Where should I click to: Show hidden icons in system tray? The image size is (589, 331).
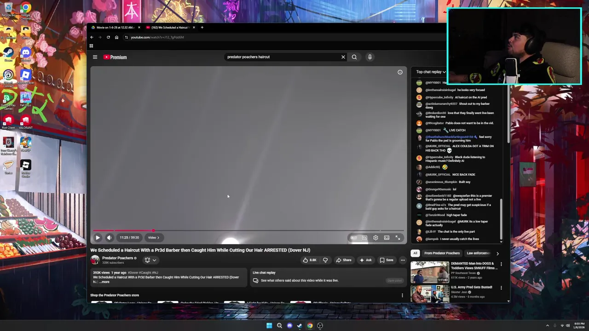coord(547,325)
